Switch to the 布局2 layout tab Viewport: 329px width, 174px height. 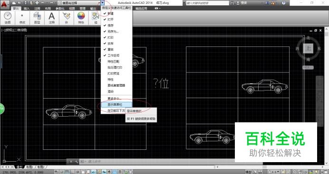coord(41,167)
